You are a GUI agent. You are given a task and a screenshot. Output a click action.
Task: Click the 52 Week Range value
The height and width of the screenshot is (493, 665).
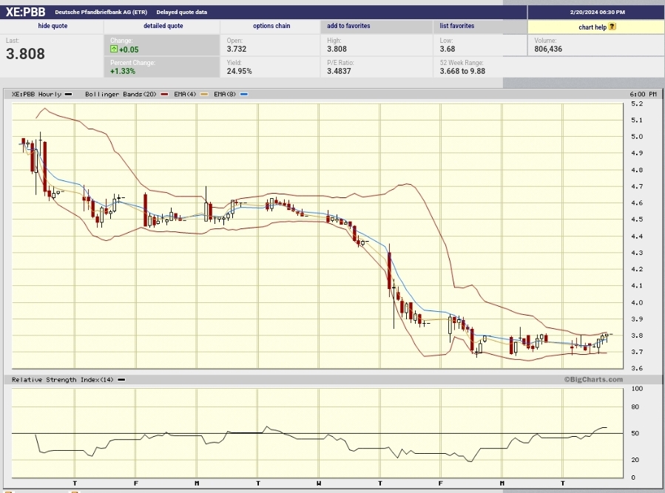462,71
